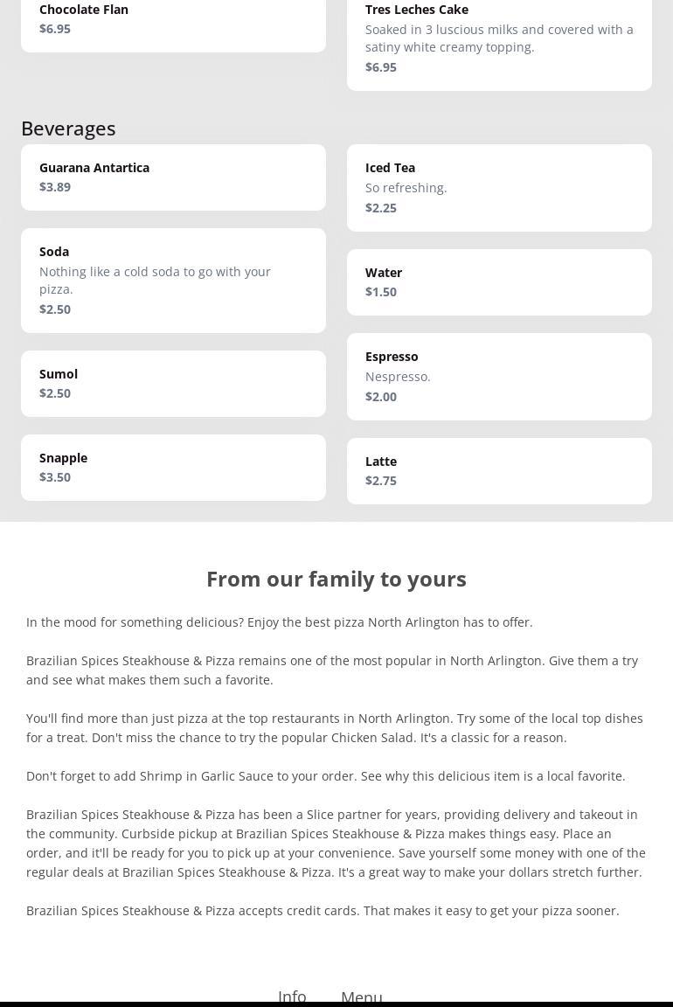Select the Soda beverage card
The height and width of the screenshot is (1007, 673).
[x=173, y=281]
